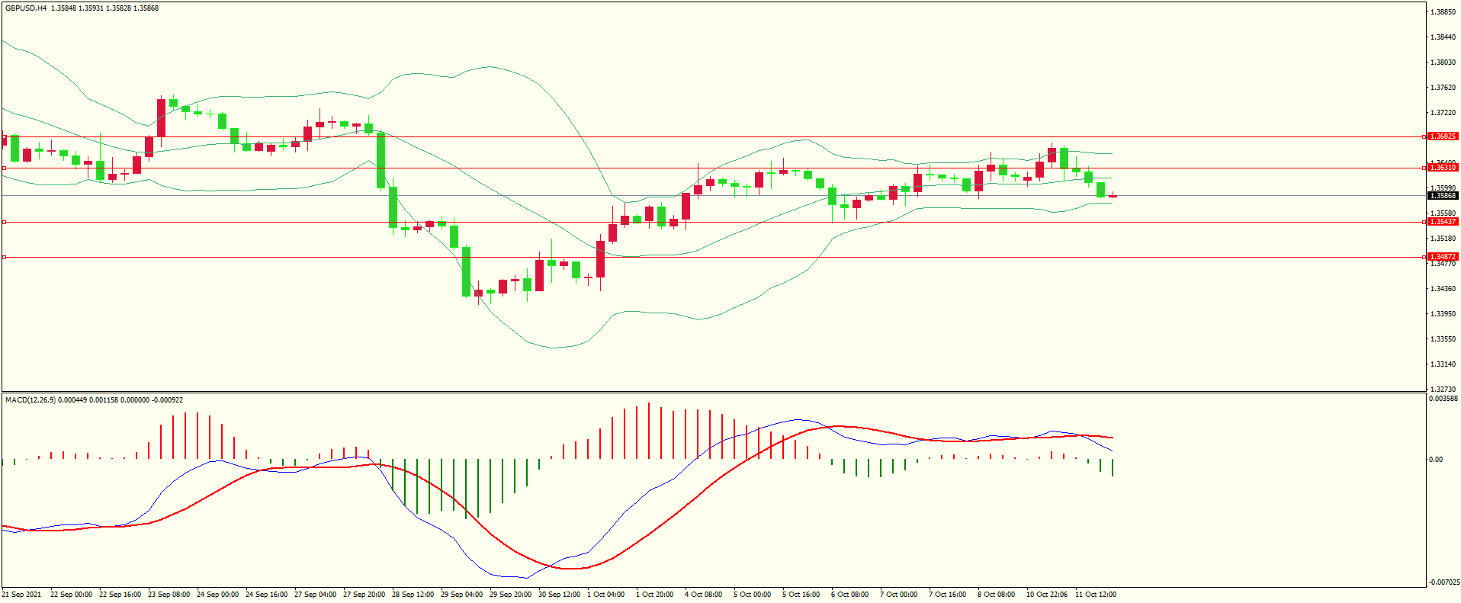Screen dimensions: 1461x603
Task: Click the 1.33140 value on price scale
Action: coord(1442,364)
